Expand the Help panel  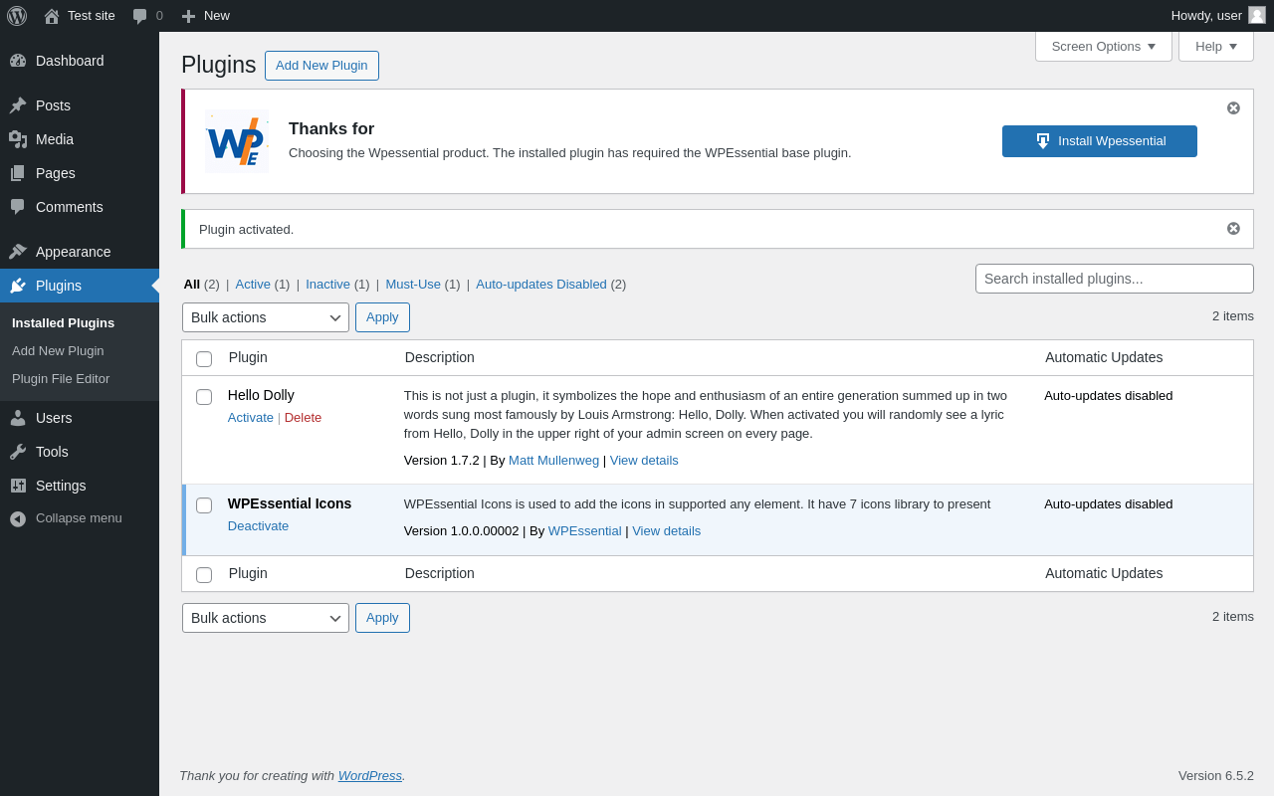[x=1216, y=46]
